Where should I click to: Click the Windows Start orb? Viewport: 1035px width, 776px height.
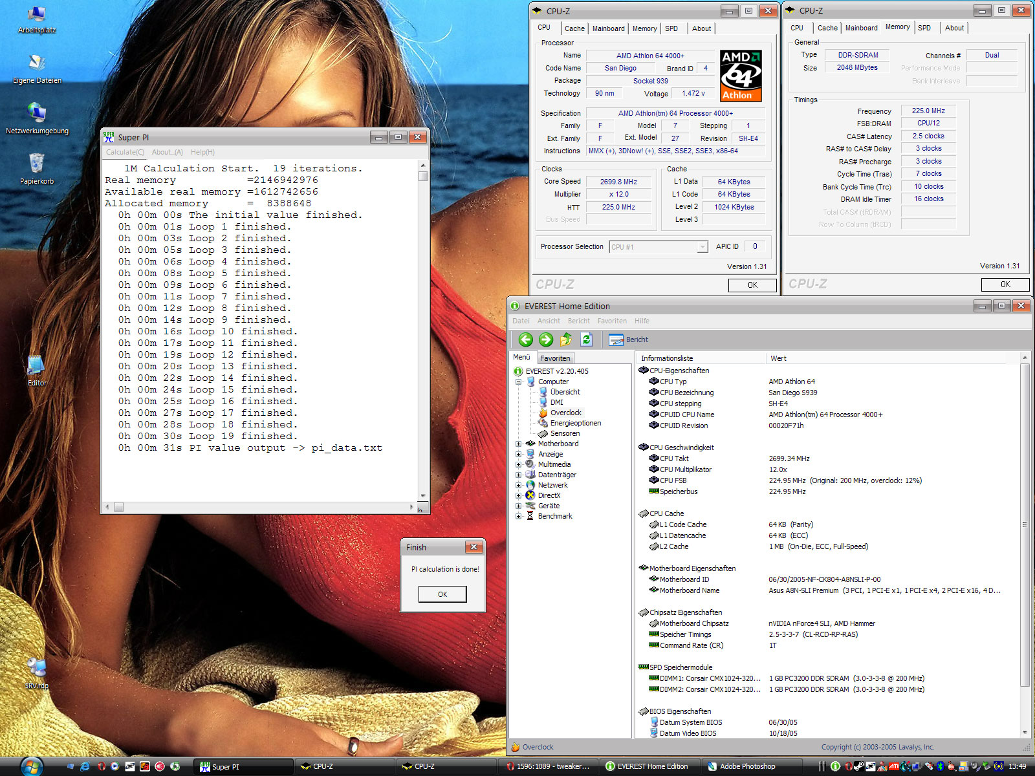click(x=30, y=766)
